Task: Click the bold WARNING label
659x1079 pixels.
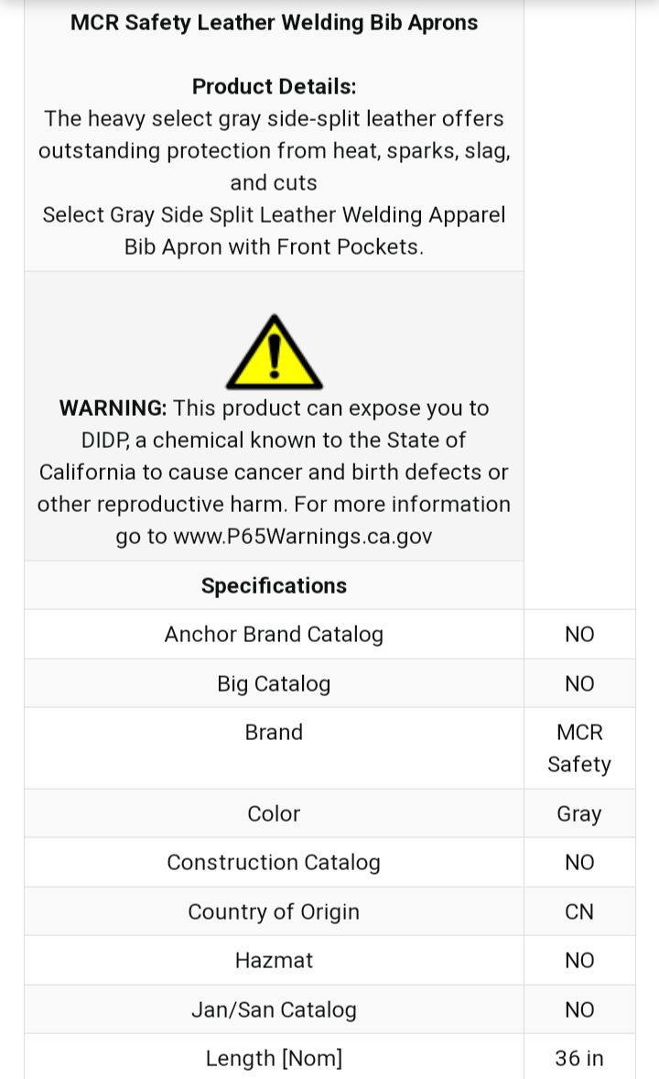Action: pos(113,409)
